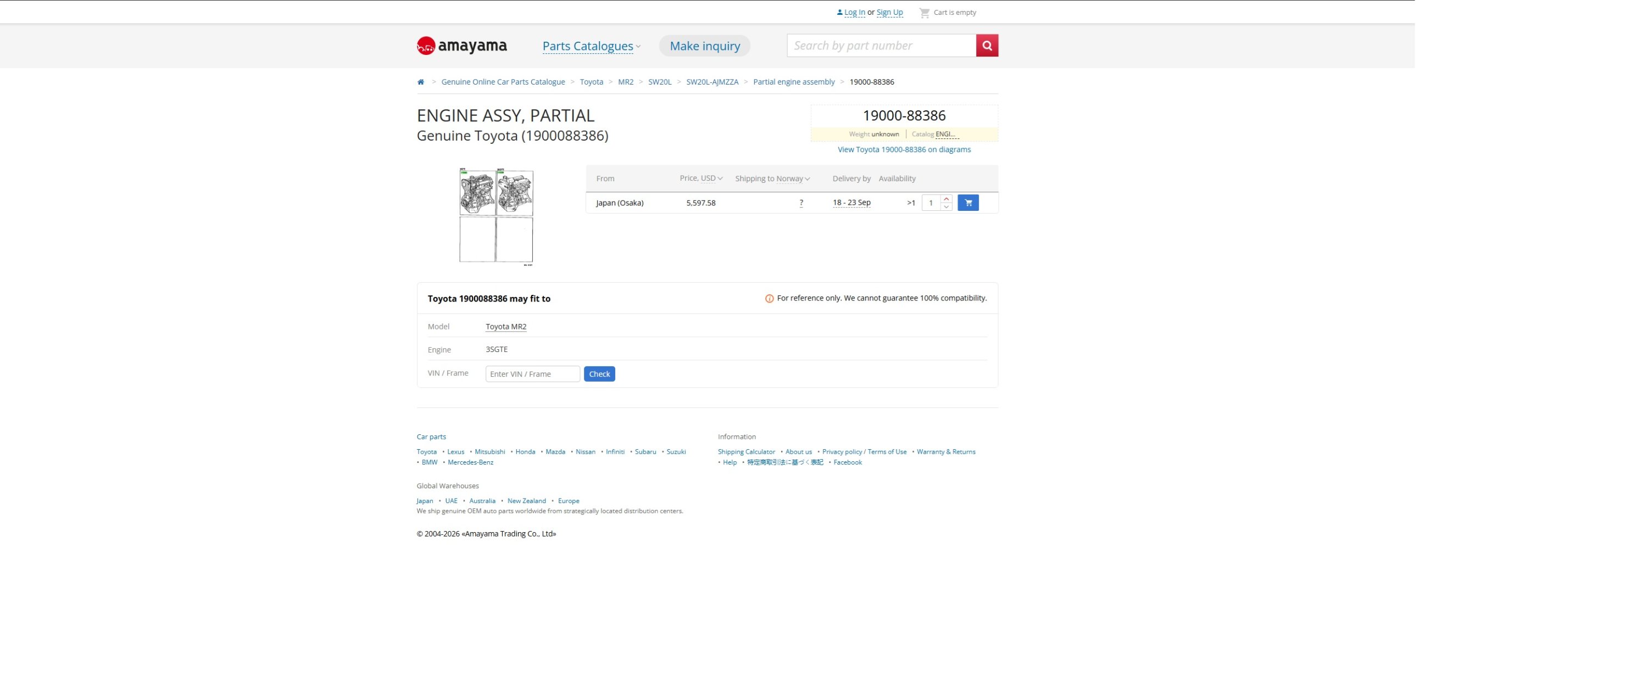The width and height of the screenshot is (1648, 687).
Task: Click the 5,597.58 price value
Action: [700, 203]
